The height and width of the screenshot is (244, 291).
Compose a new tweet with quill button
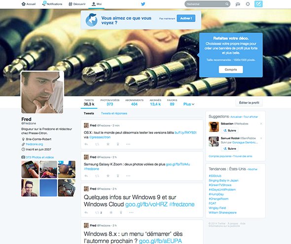[x=258, y=4]
